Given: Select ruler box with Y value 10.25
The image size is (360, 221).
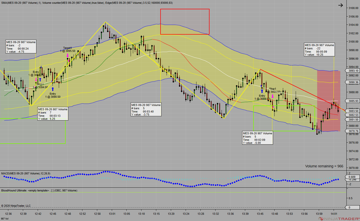Looking at the screenshot, I should [x=319, y=50].
